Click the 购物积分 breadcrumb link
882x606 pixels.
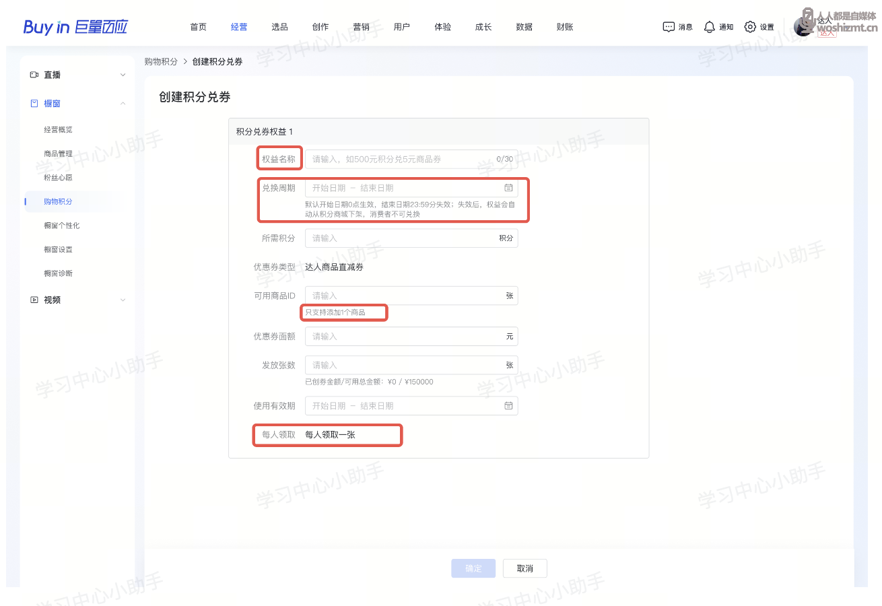[161, 61]
